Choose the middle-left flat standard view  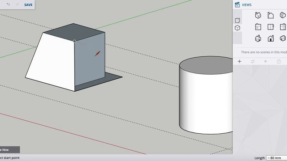(x=258, y=27)
